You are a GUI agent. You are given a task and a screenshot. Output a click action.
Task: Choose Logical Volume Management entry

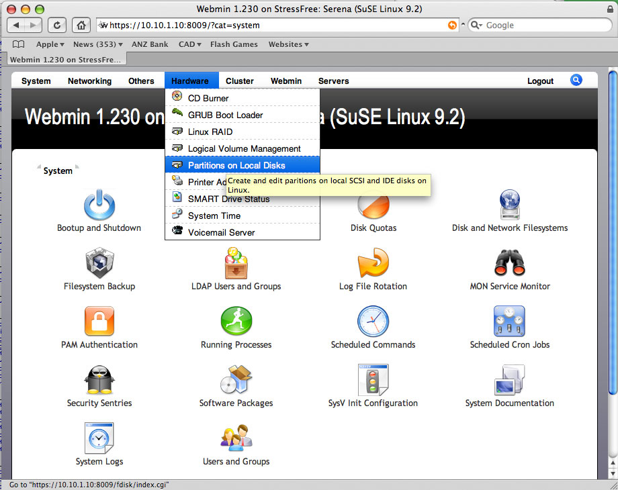[242, 148]
